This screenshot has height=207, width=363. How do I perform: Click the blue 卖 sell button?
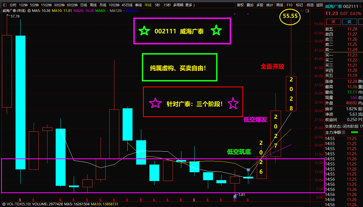pos(349,22)
